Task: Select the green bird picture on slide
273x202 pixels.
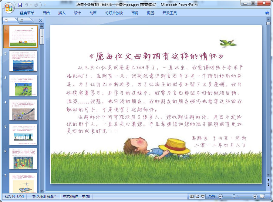Action: 228,43
